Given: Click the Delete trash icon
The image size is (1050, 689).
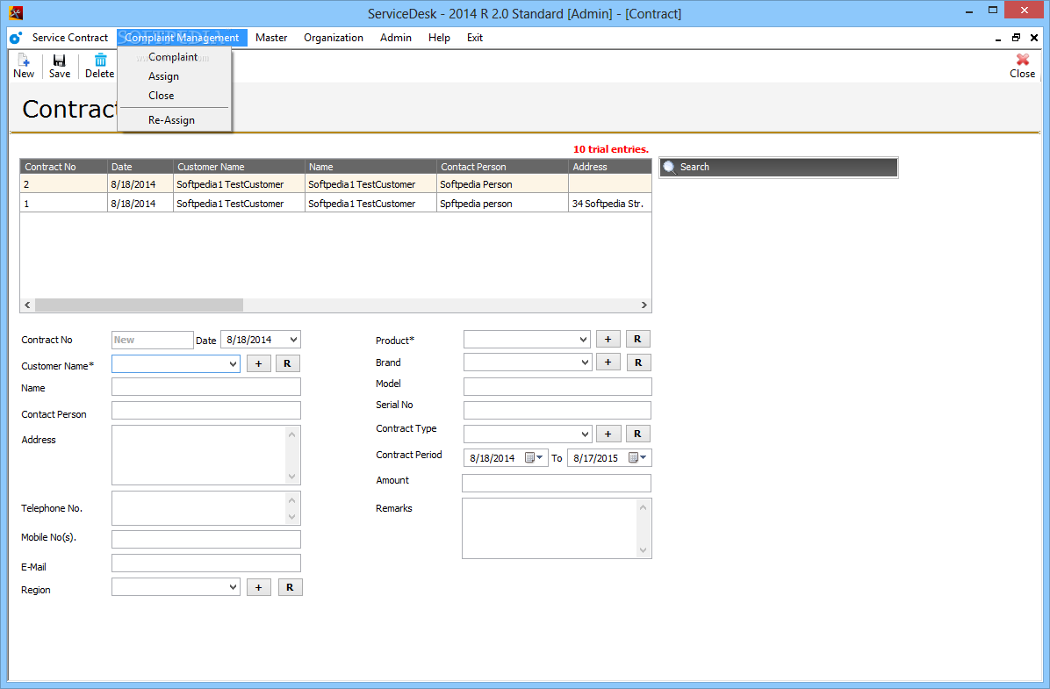Looking at the screenshot, I should 100,61.
